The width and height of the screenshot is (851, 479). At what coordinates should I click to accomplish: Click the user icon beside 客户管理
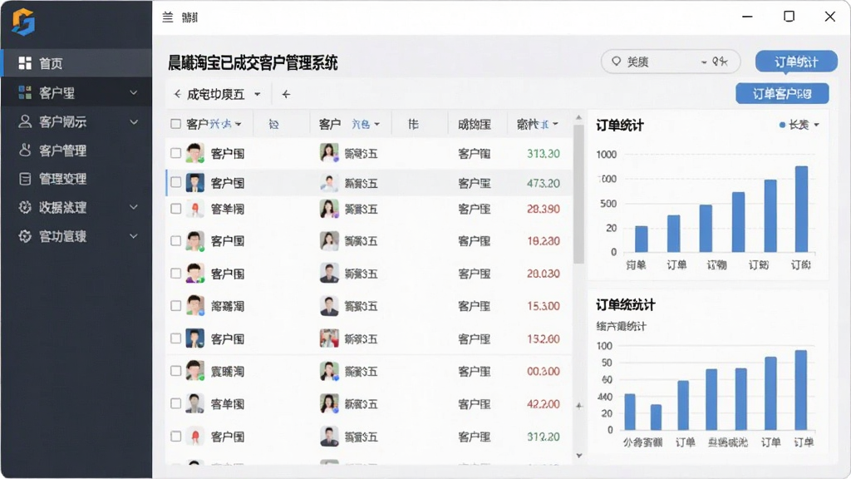tap(25, 150)
